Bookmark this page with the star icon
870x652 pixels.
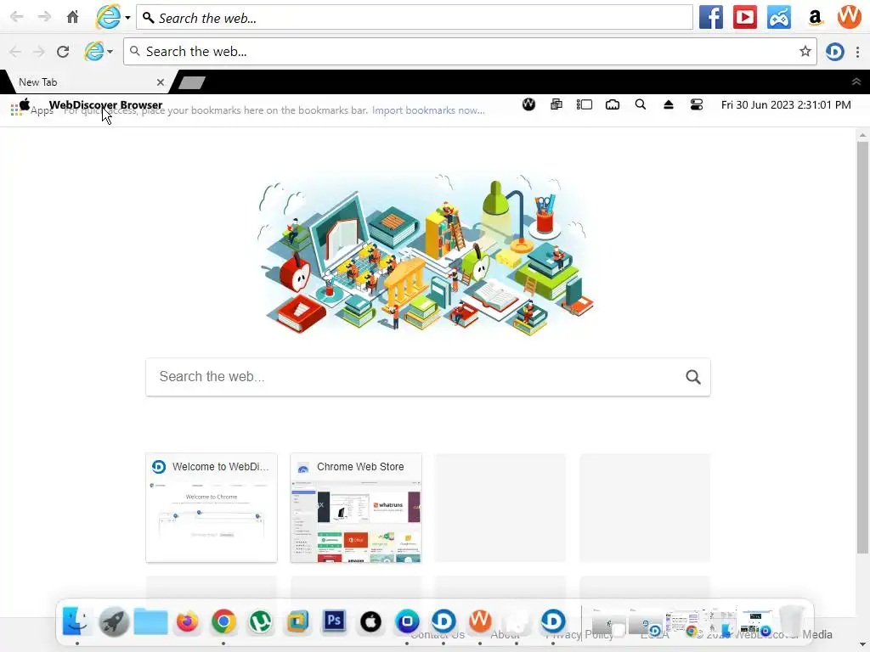(x=805, y=52)
